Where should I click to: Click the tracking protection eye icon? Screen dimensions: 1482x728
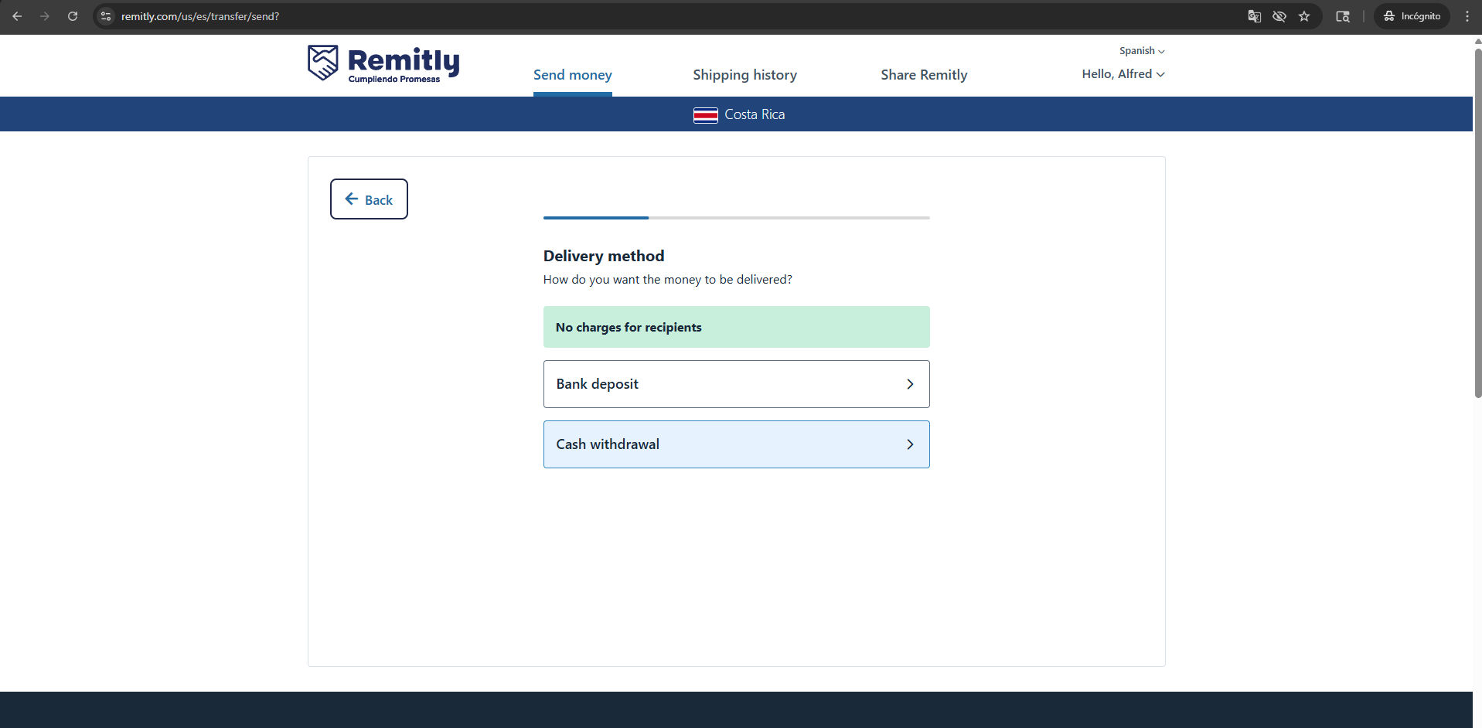click(1279, 16)
